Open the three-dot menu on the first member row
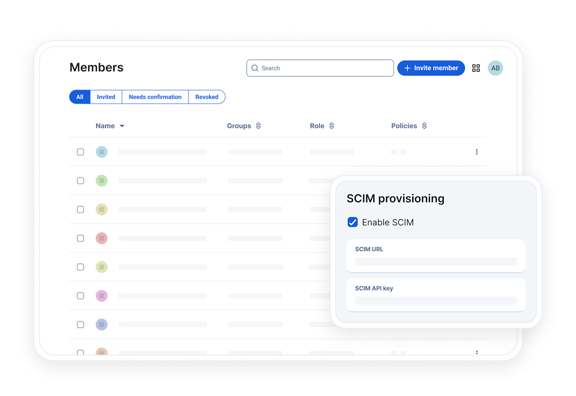The width and height of the screenshot is (576, 396). (x=477, y=152)
